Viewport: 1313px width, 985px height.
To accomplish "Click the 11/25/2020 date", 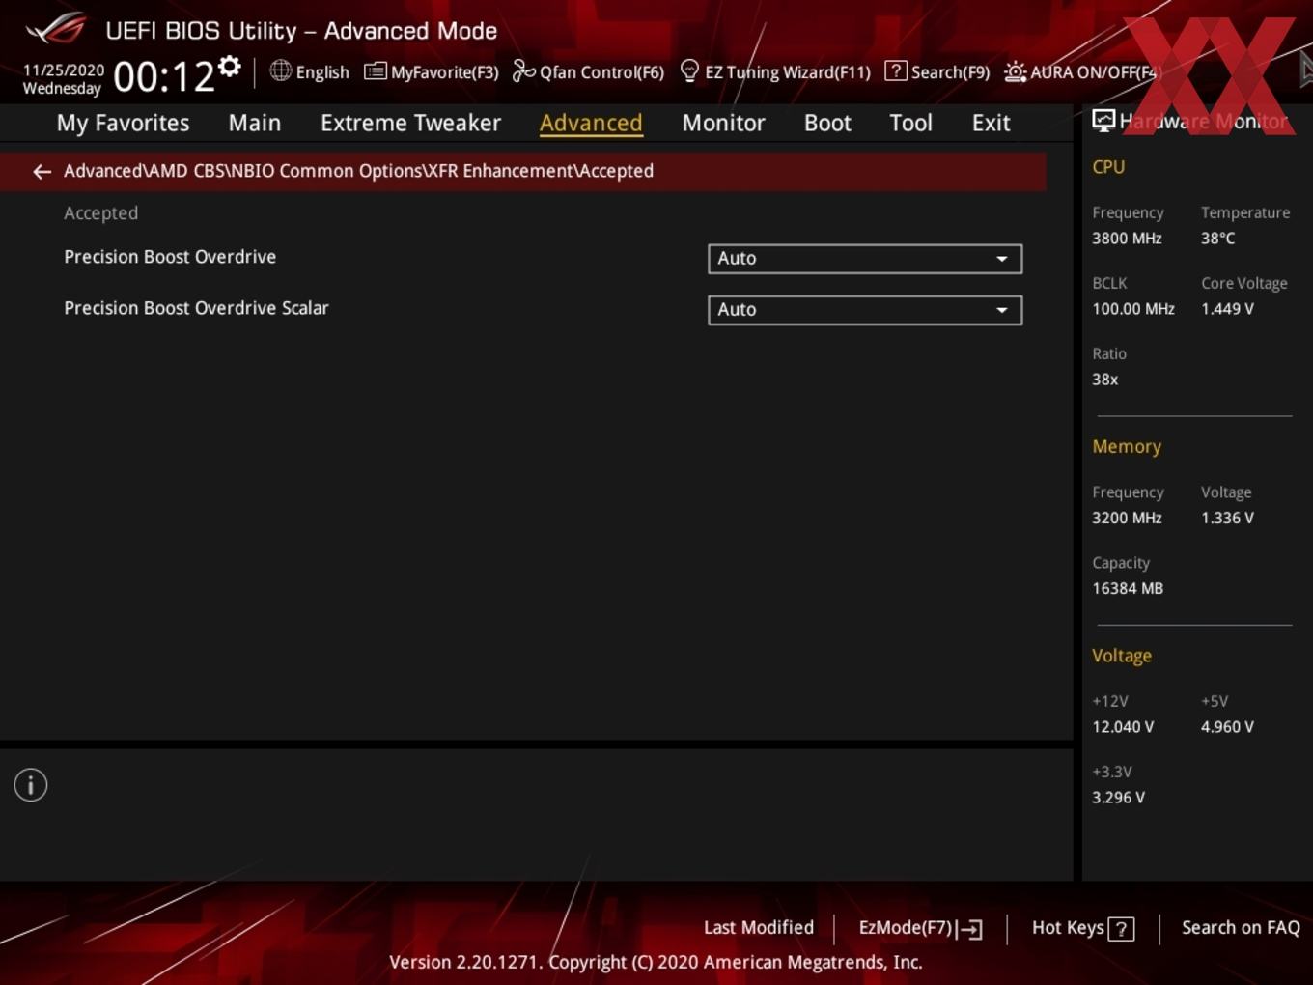I will coord(64,70).
